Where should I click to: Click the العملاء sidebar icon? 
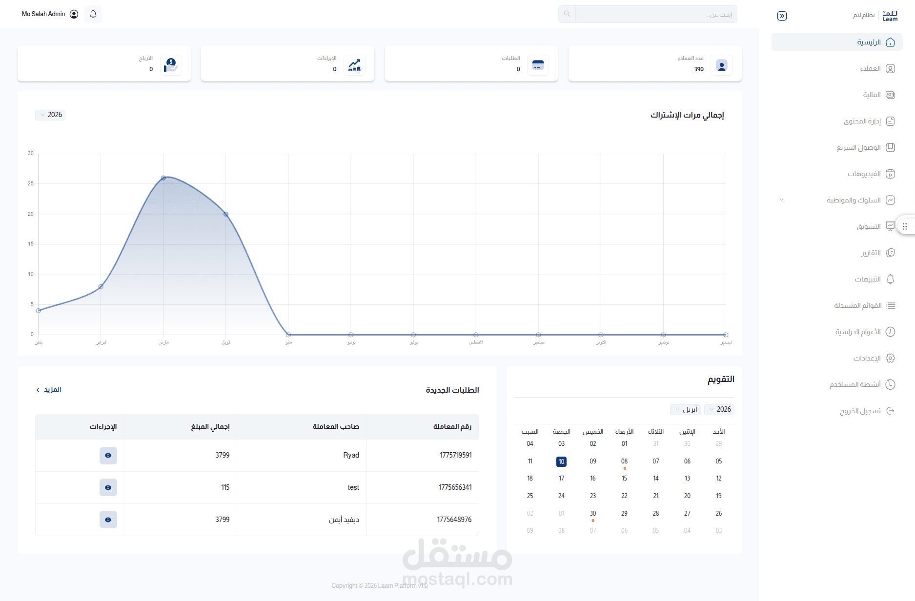tap(890, 69)
